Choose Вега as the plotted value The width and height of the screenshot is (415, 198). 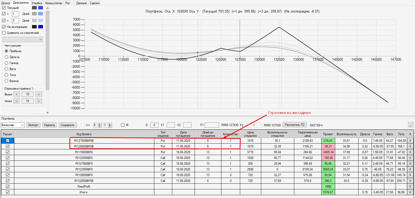click(x=7, y=69)
